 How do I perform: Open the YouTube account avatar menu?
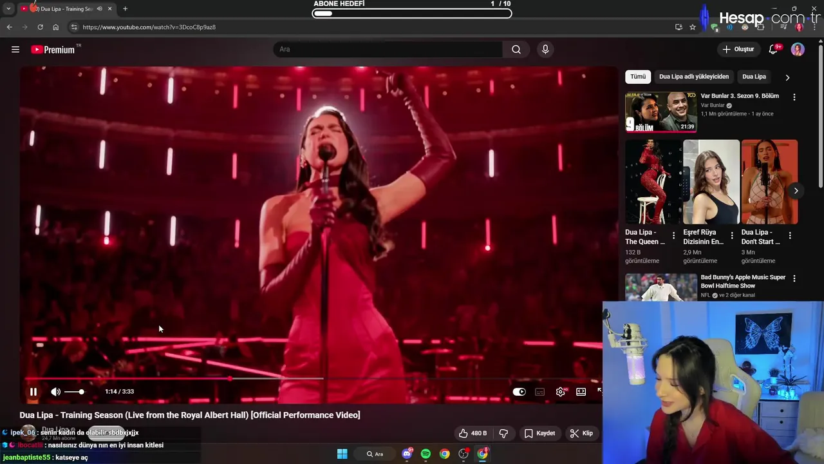pyautogui.click(x=798, y=50)
